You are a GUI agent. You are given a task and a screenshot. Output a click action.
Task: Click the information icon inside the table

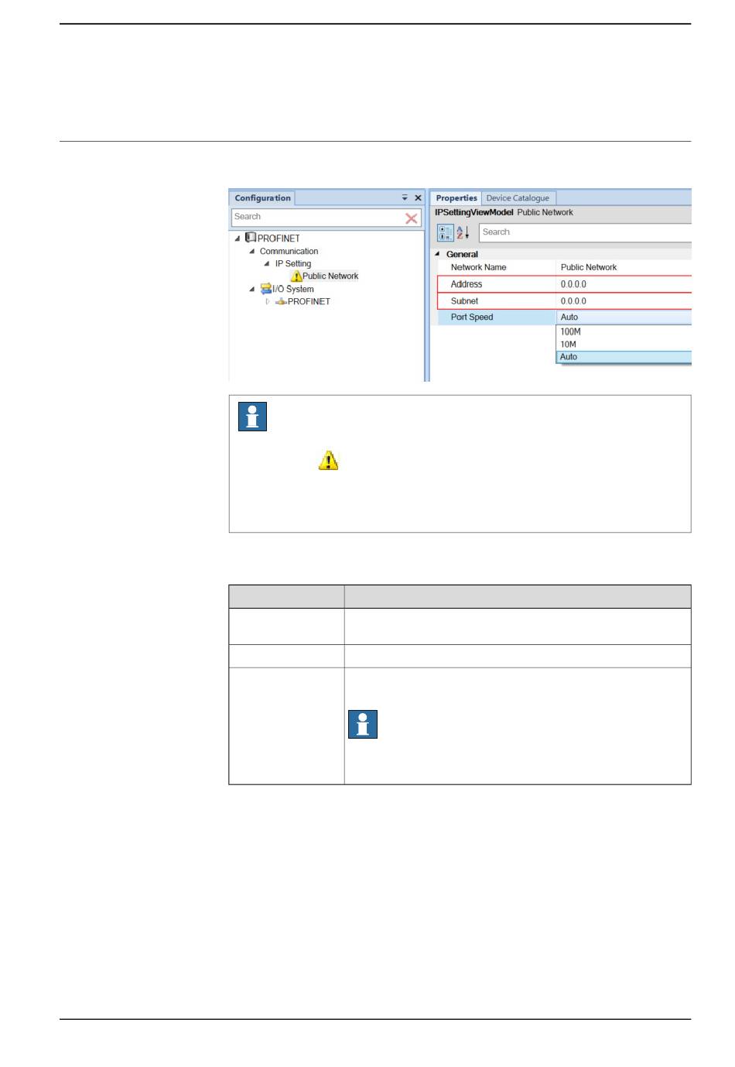click(363, 724)
